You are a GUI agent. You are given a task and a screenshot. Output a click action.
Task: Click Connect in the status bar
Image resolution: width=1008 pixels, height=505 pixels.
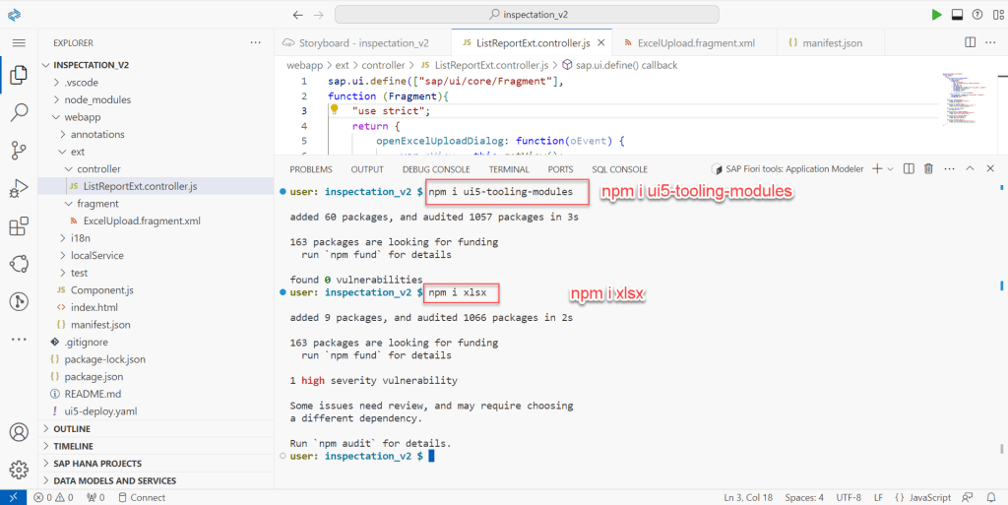[141, 497]
